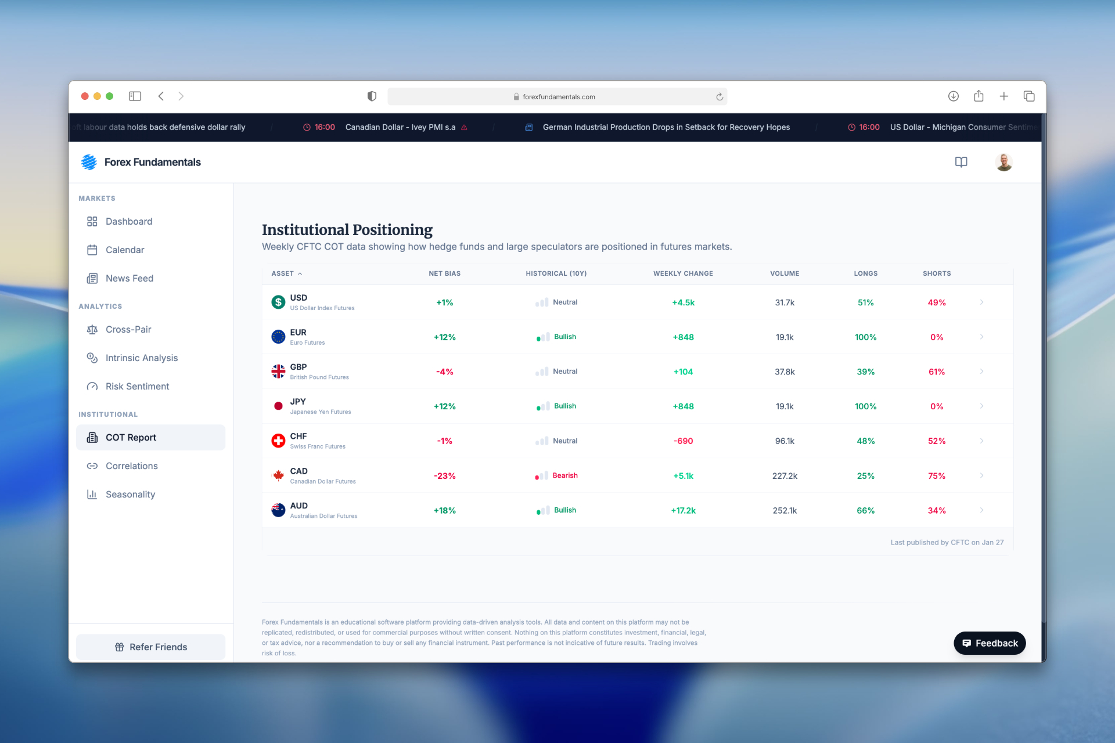The image size is (1115, 743).
Task: Sort the table by the ASCENDING ASSET column arrow
Action: point(300,273)
